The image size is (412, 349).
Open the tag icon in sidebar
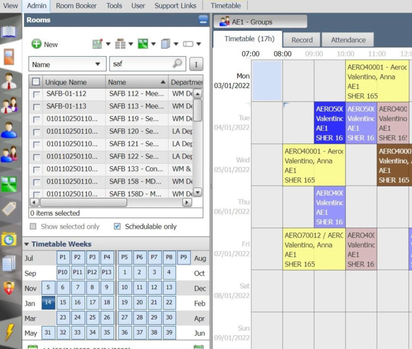pos(9,209)
